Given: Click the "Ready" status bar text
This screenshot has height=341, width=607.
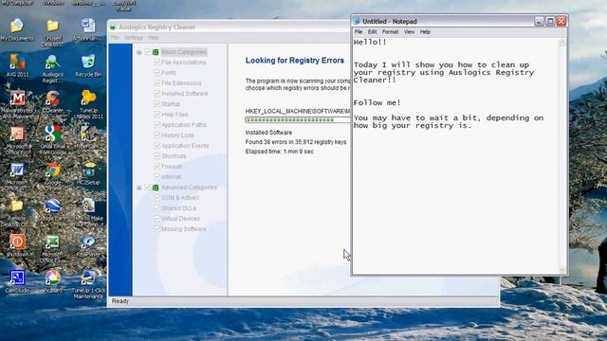Looking at the screenshot, I should [x=120, y=301].
